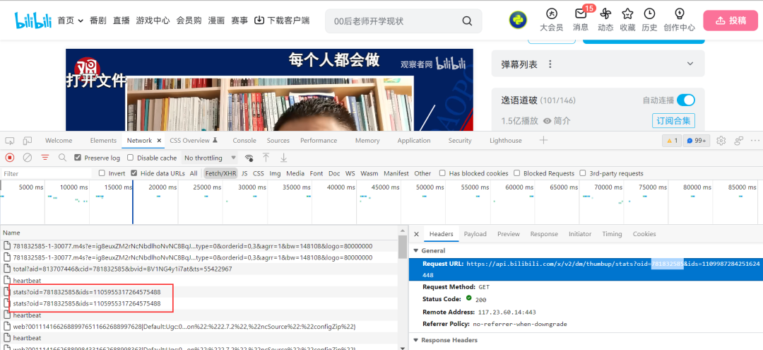
Task: Open the DevTools more options ellipsis
Action: (755, 141)
